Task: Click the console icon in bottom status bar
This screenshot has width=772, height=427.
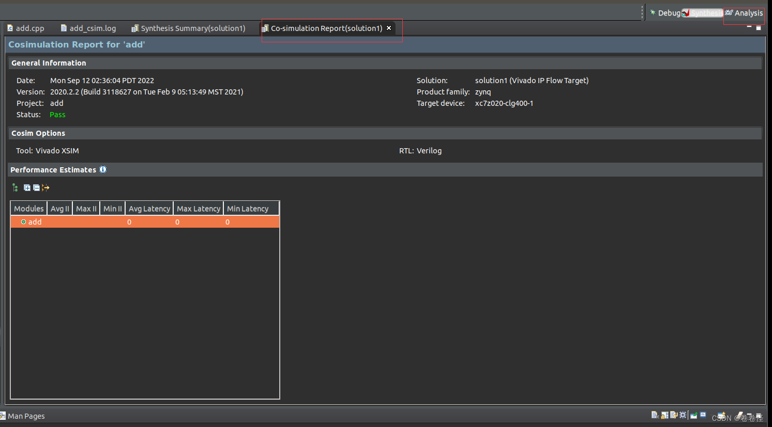Action: tap(703, 415)
